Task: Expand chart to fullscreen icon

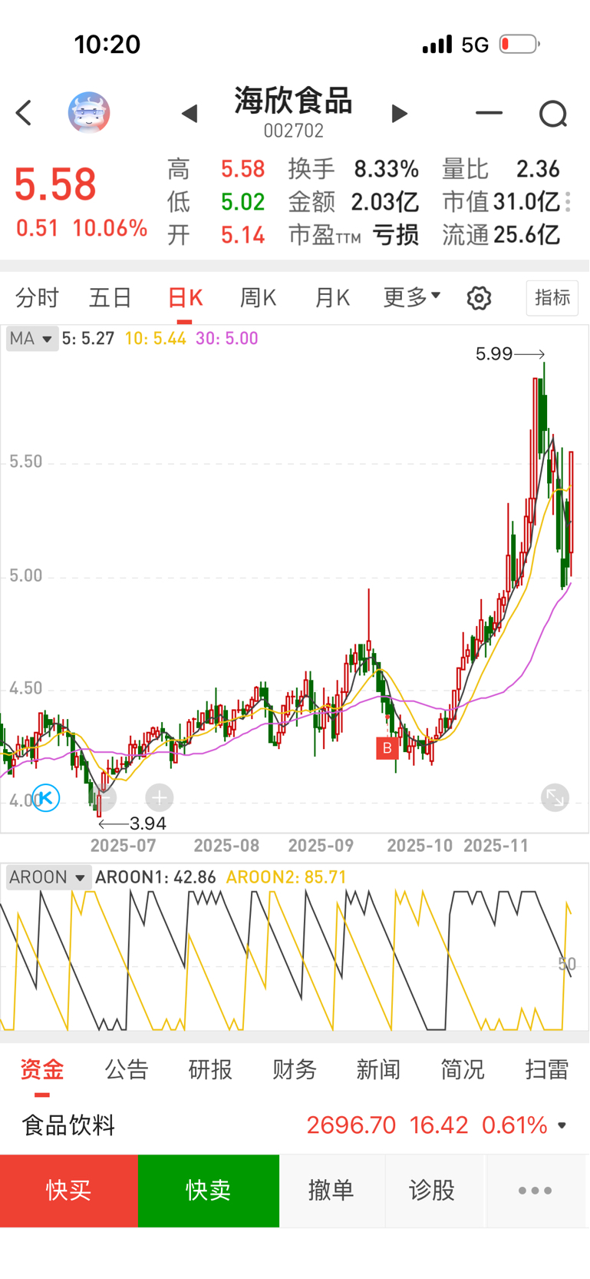Action: (555, 798)
